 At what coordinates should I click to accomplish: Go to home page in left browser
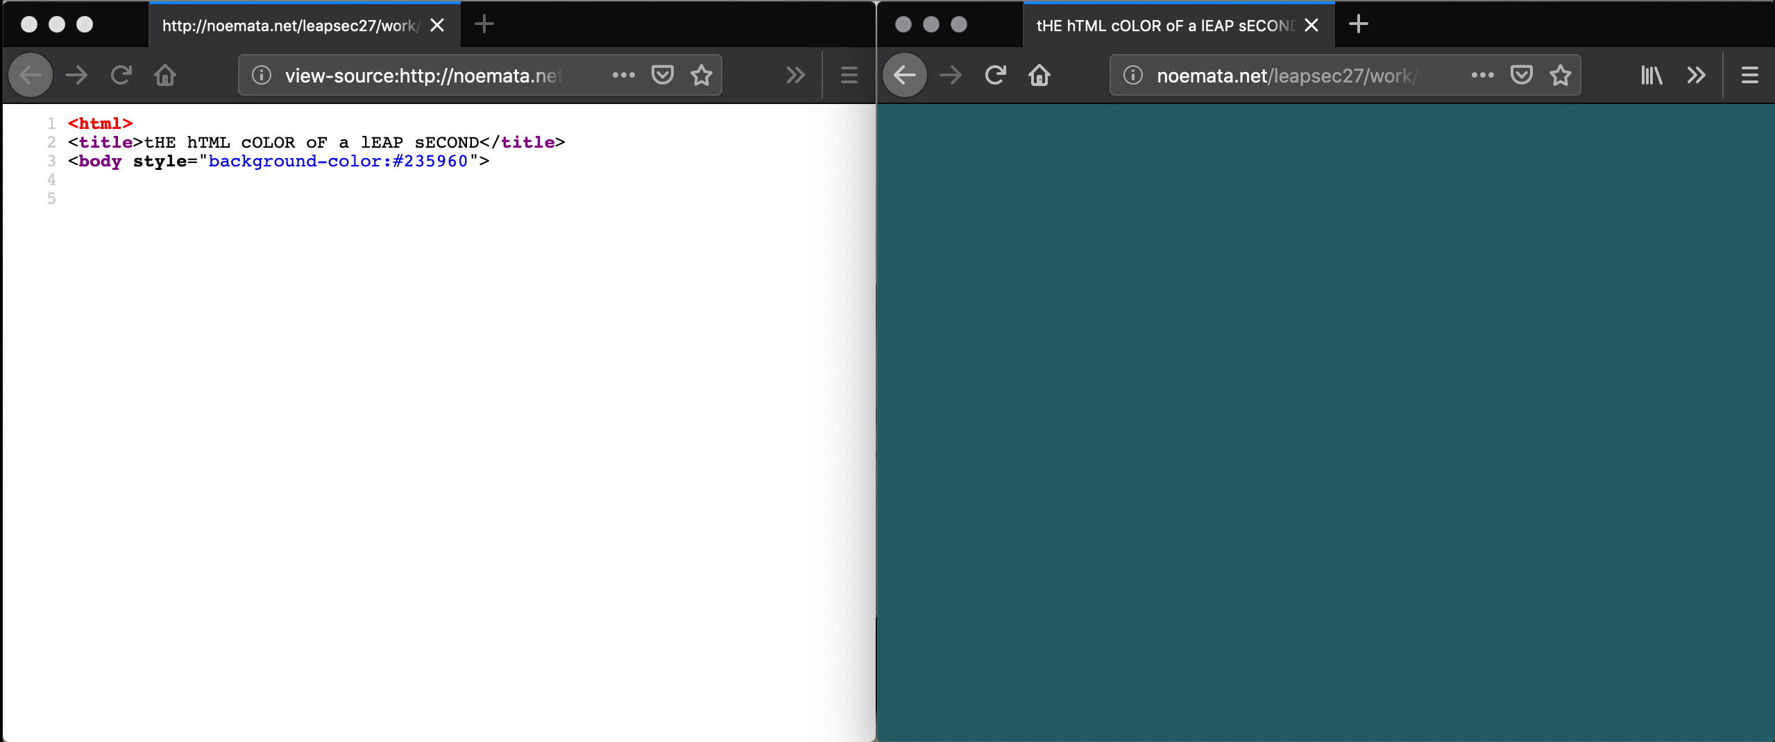[165, 75]
